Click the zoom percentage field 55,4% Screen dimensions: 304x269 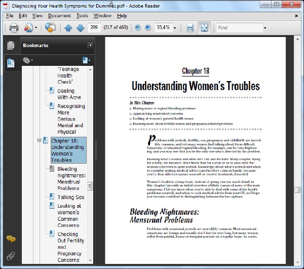(x=164, y=27)
